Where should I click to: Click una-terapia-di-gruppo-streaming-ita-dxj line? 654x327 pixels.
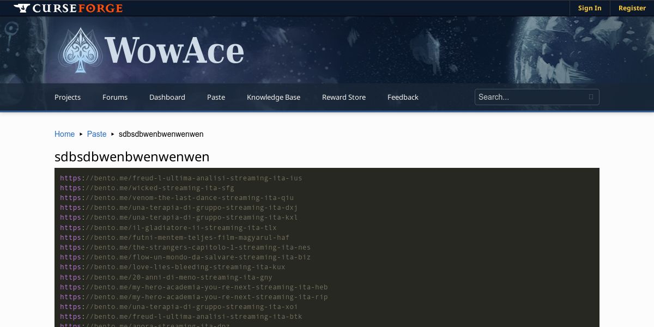point(179,208)
